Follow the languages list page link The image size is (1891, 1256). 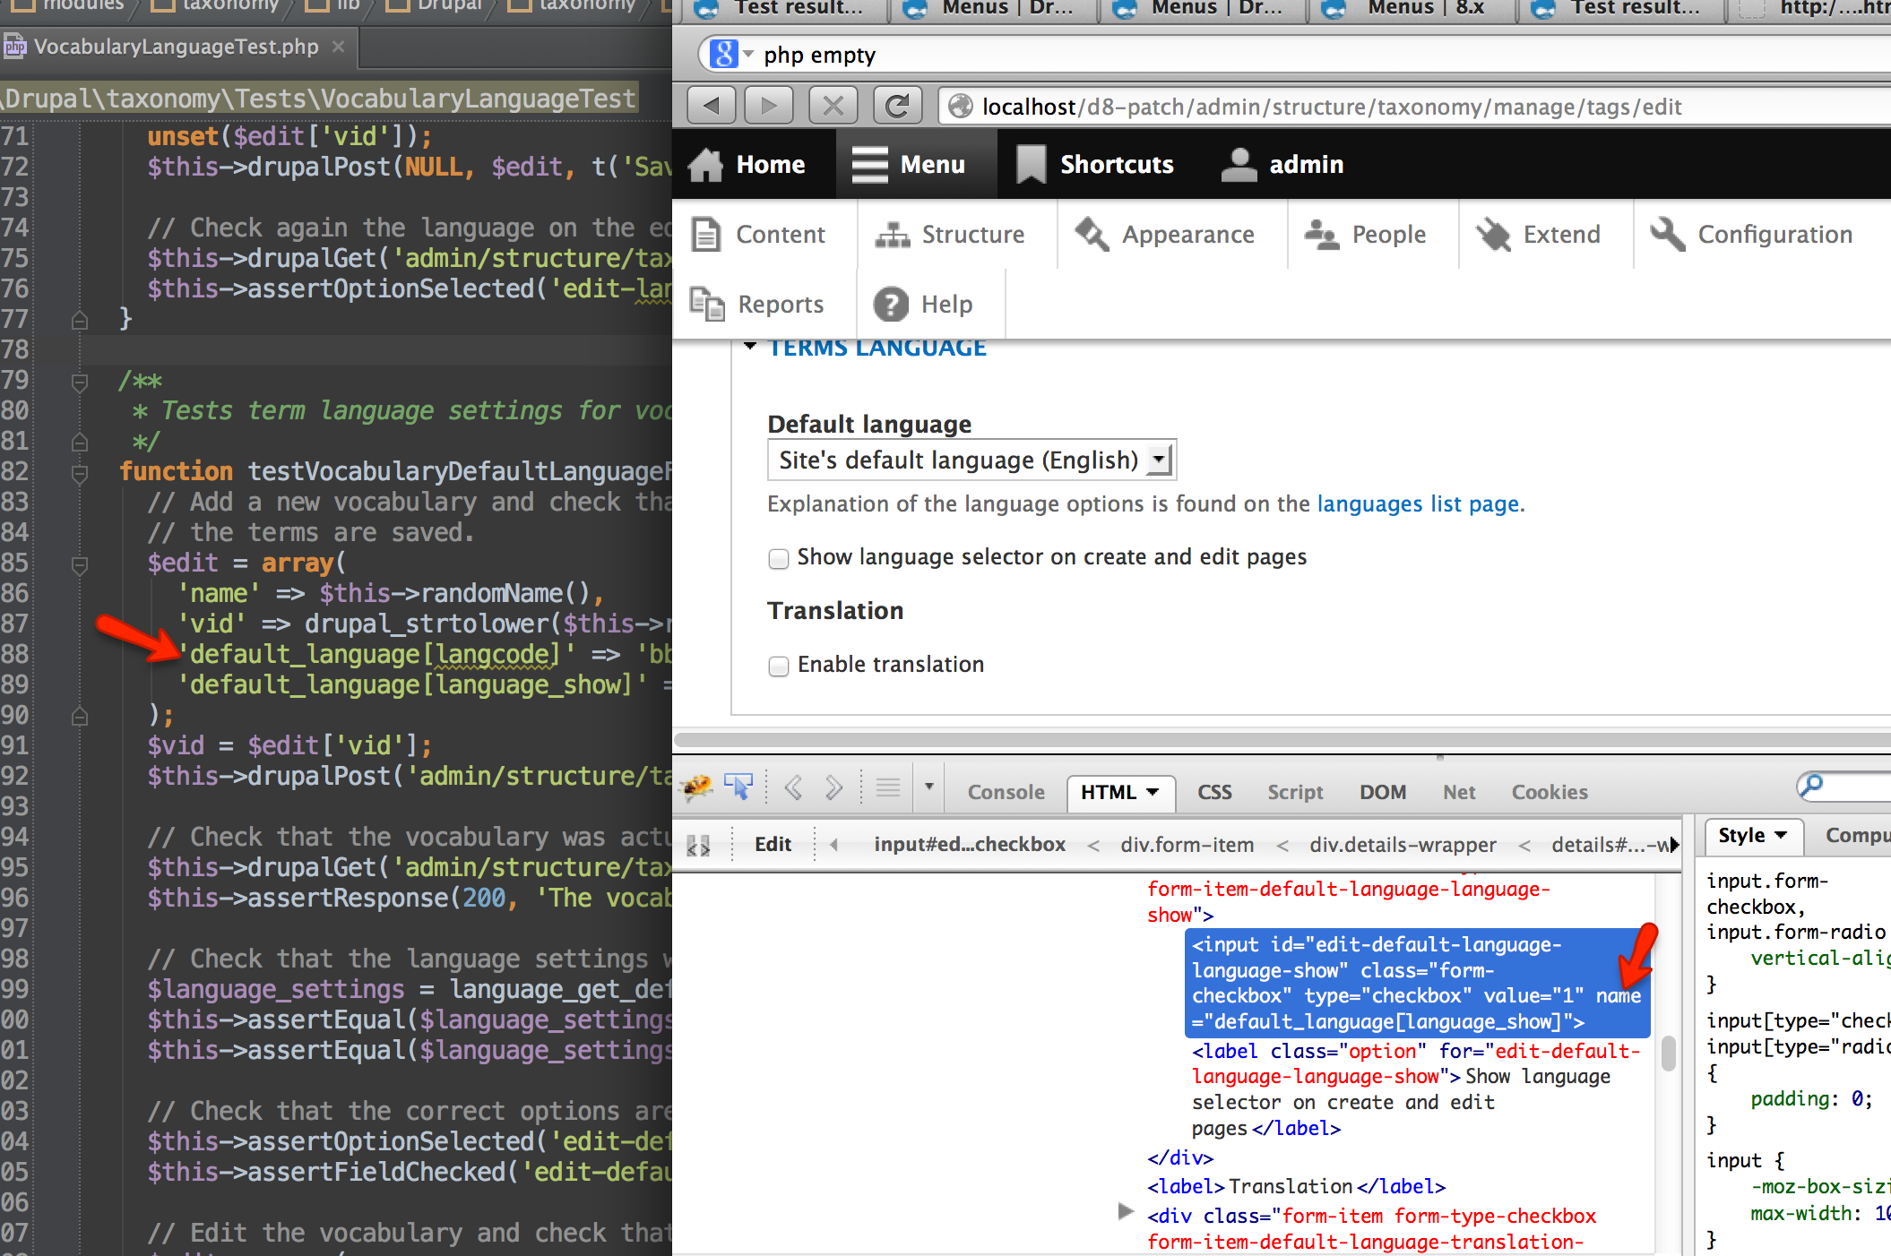pyautogui.click(x=1418, y=504)
